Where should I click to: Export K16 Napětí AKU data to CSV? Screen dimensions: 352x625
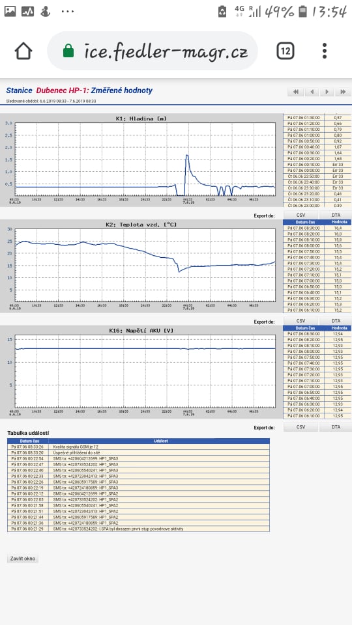[x=301, y=427]
